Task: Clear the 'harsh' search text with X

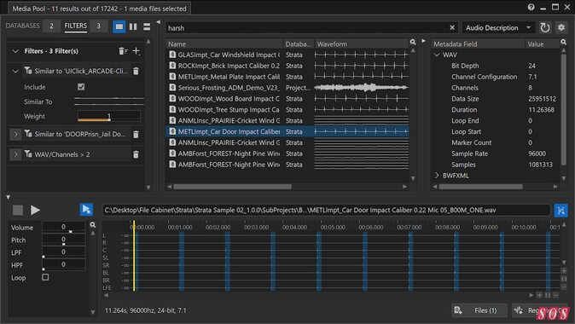Action: pyautogui.click(x=452, y=28)
